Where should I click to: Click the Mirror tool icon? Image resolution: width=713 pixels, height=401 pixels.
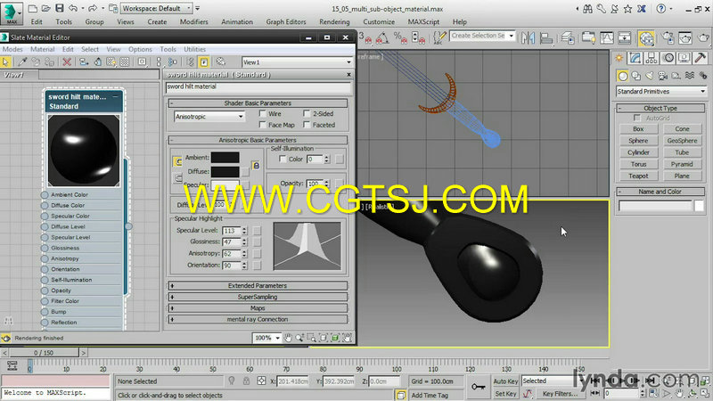pyautogui.click(x=528, y=37)
